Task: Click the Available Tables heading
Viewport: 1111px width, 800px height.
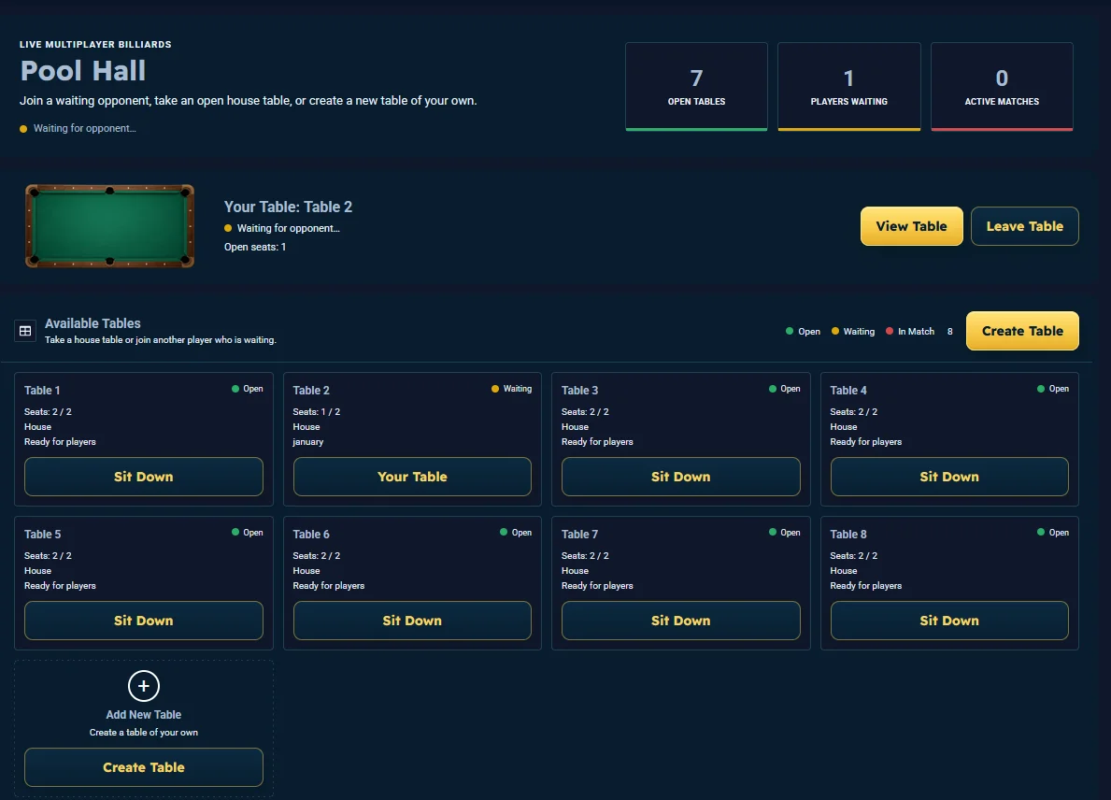Action: (93, 323)
